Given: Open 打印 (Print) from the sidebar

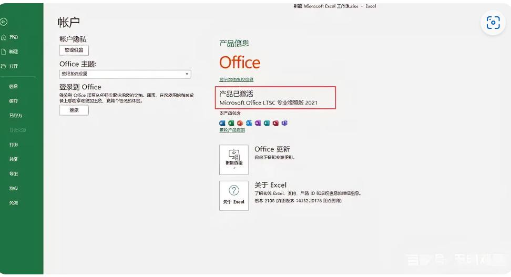Looking at the screenshot, I should click(13, 145).
